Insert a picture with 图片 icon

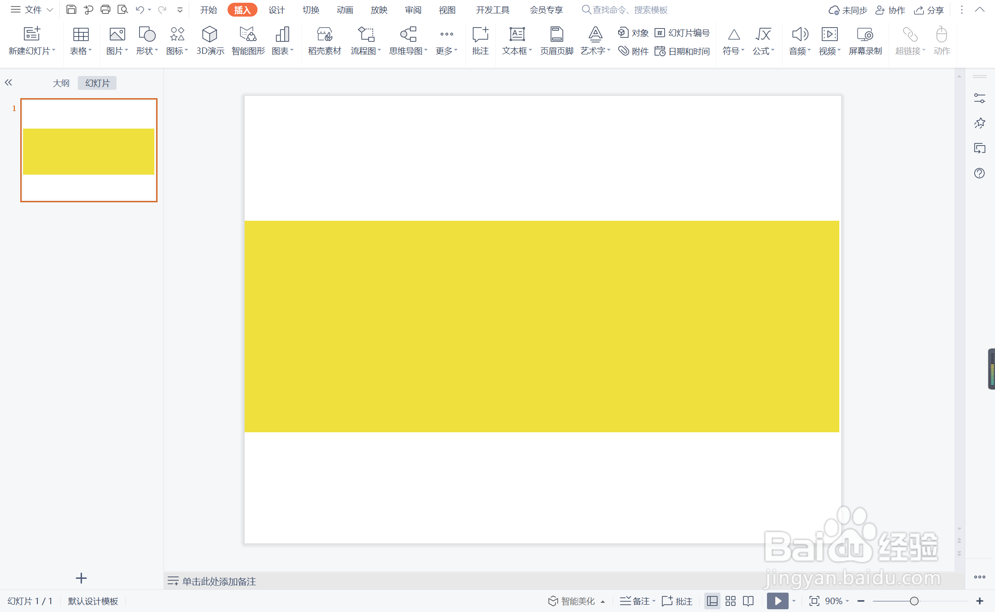117,41
